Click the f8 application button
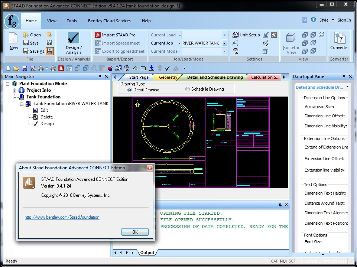The image size is (357, 267). pos(12,21)
